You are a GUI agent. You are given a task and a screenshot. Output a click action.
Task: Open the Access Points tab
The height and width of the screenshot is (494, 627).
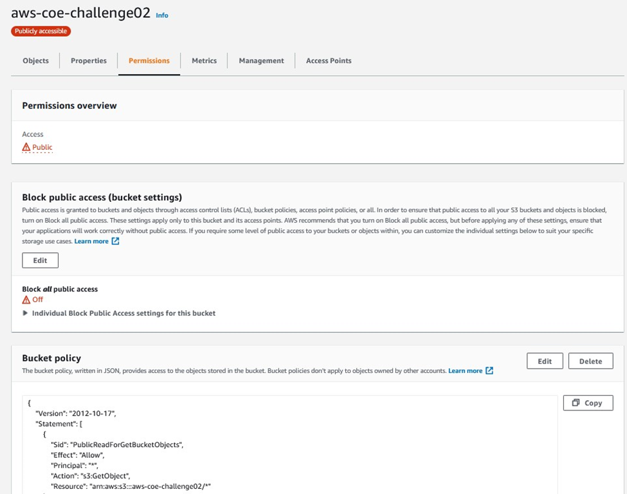(329, 61)
